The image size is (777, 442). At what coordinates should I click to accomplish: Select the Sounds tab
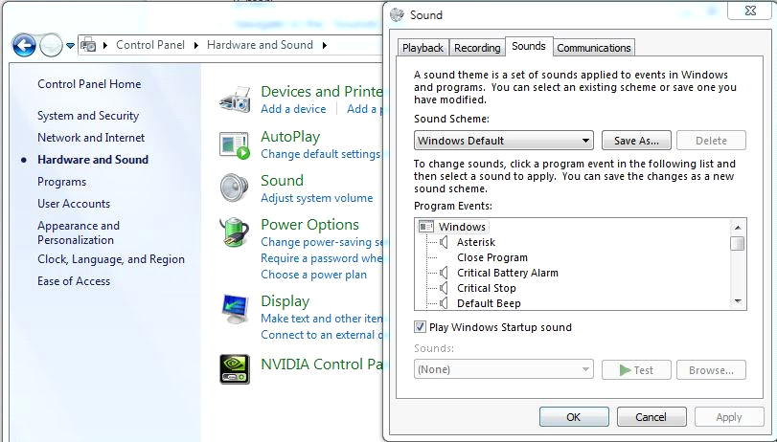(x=529, y=46)
